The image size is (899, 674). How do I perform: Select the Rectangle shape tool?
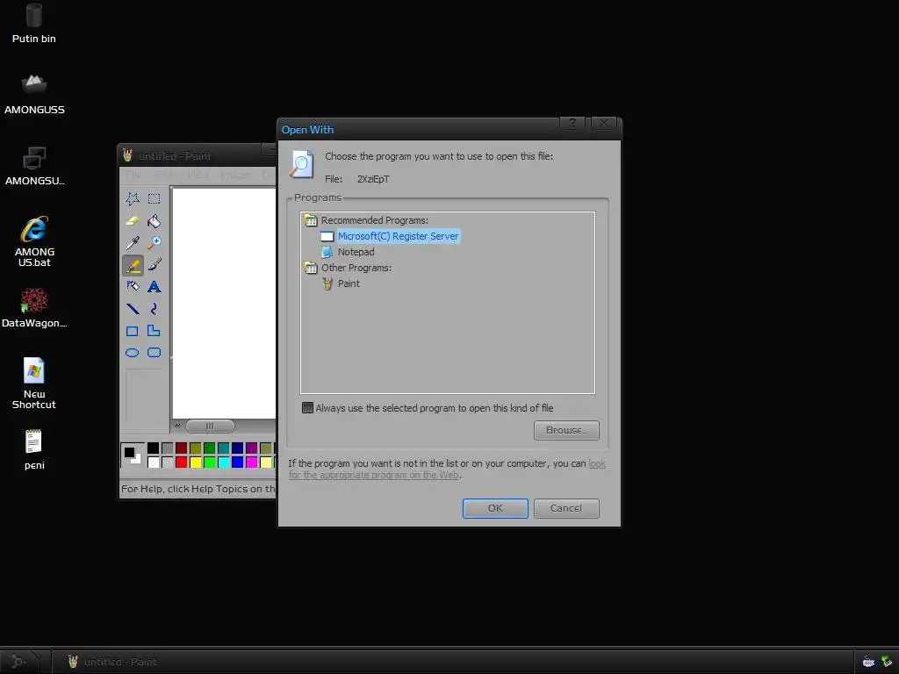point(133,331)
